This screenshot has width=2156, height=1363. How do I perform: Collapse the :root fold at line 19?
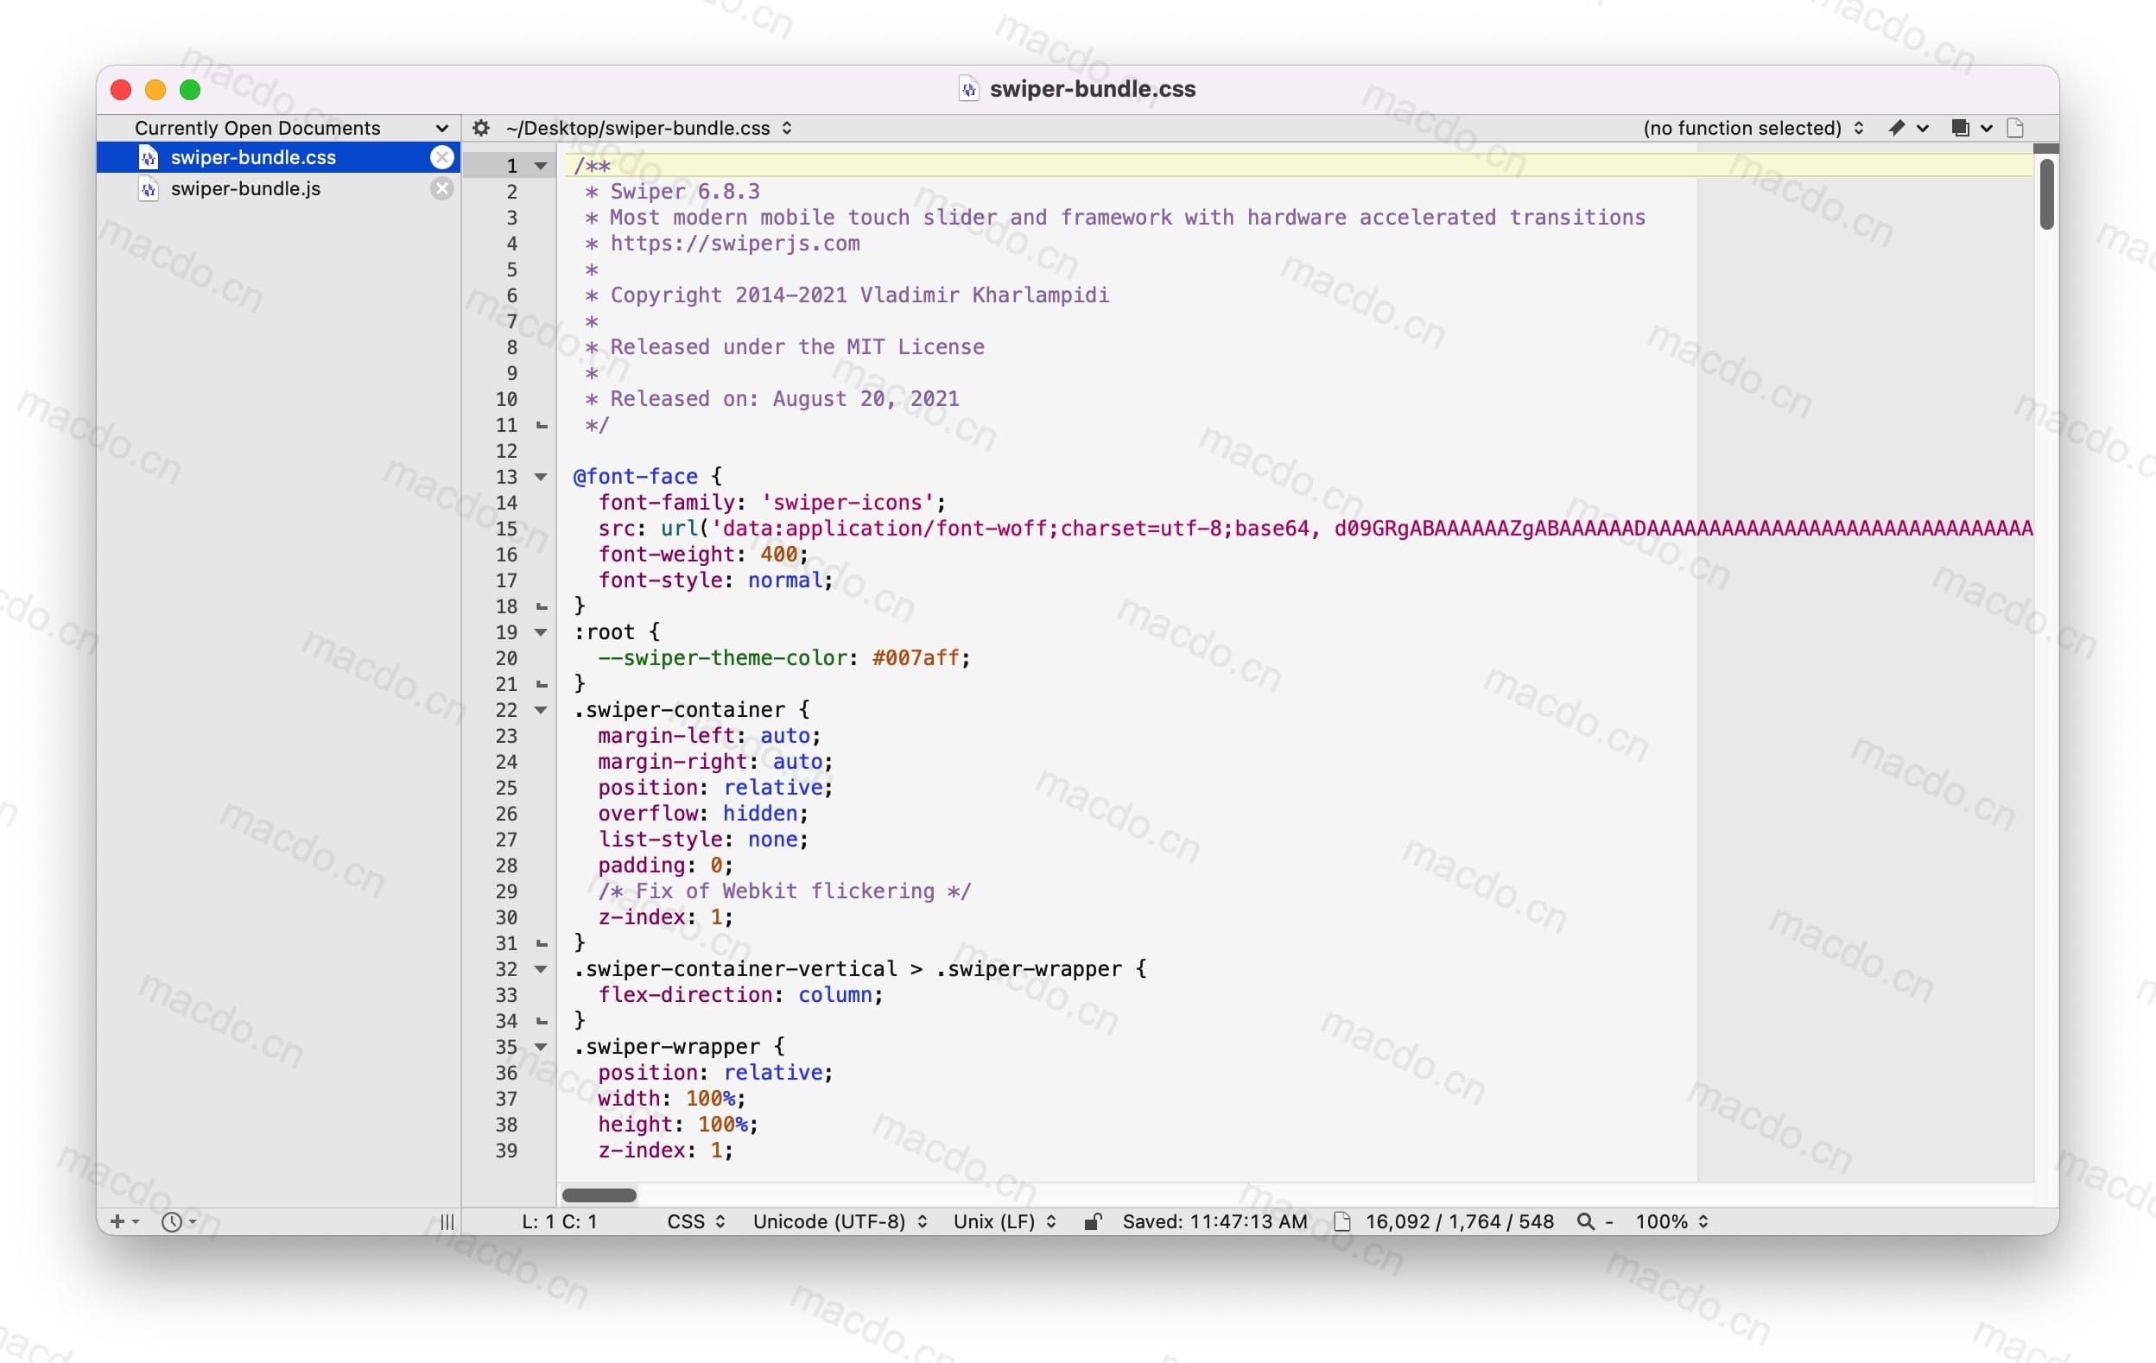[x=541, y=632]
